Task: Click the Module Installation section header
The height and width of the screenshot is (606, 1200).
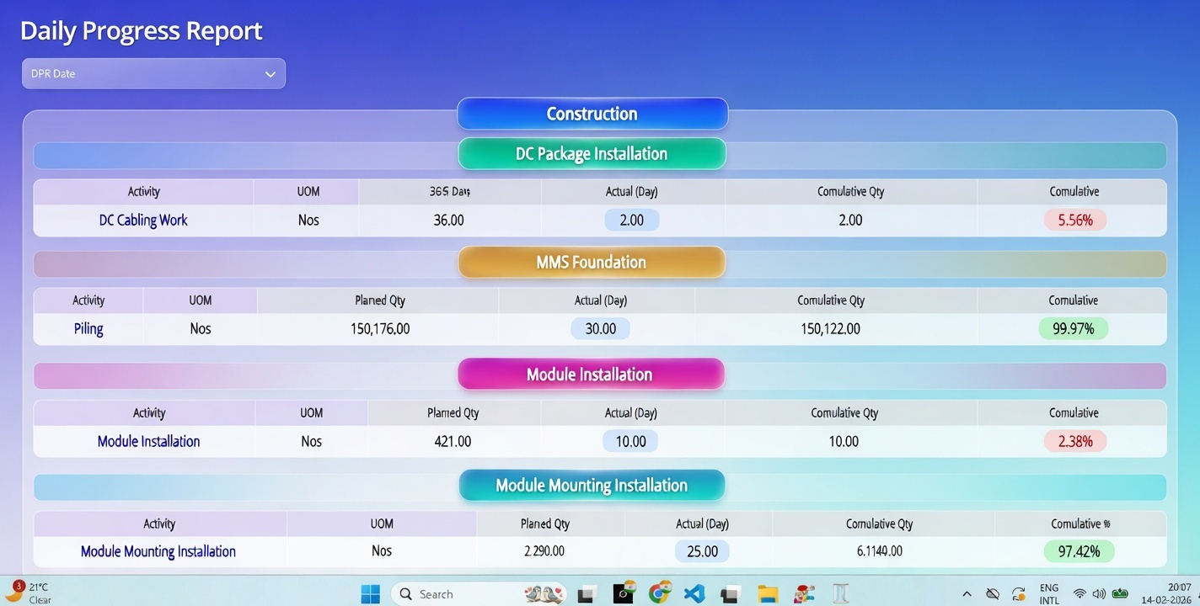Action: (590, 375)
